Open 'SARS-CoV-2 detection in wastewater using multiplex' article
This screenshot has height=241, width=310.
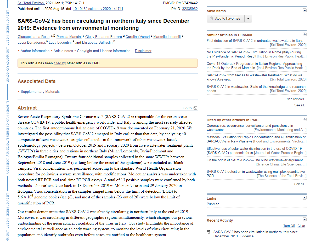point(256,174)
